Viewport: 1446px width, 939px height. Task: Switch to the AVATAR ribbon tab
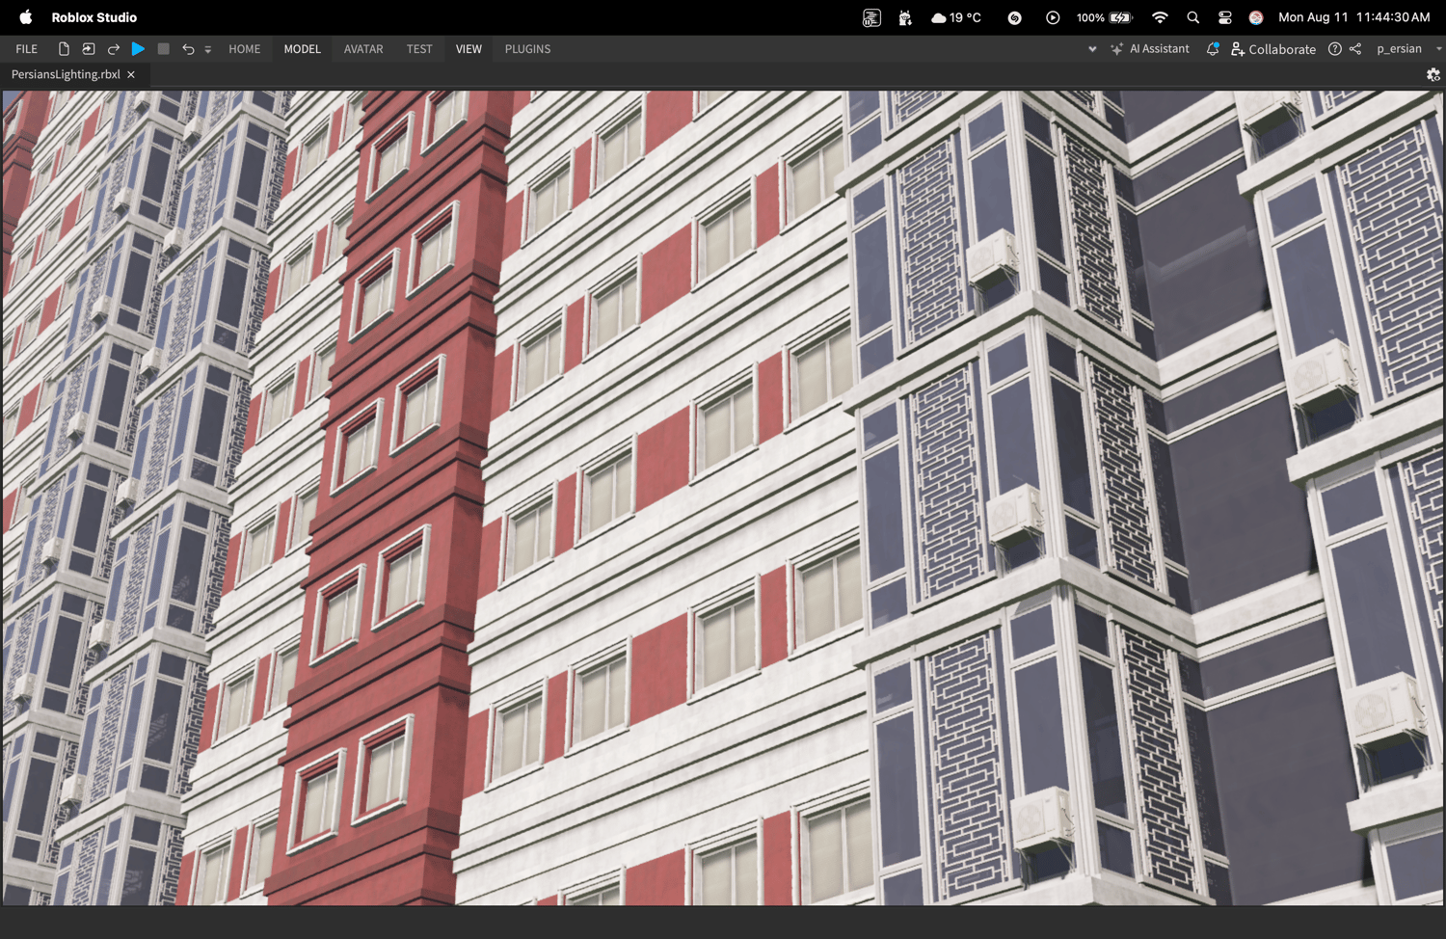pyautogui.click(x=363, y=49)
